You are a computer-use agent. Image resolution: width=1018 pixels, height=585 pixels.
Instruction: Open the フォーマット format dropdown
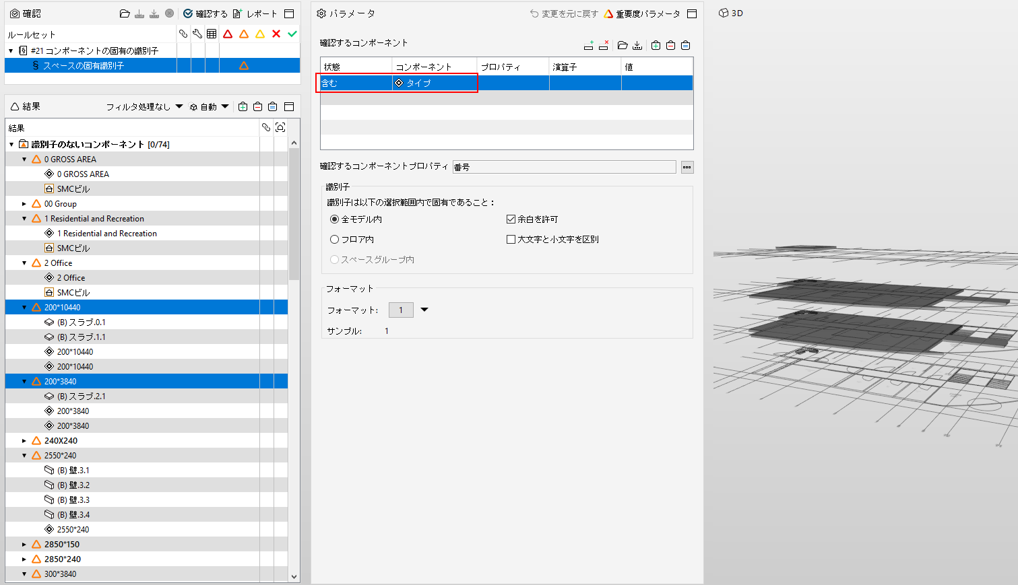pos(424,310)
